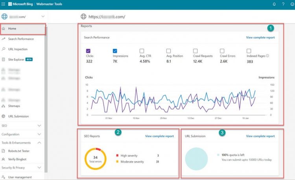Open Sitemaps from the sidebar
The image size is (295, 180).
[14, 106]
